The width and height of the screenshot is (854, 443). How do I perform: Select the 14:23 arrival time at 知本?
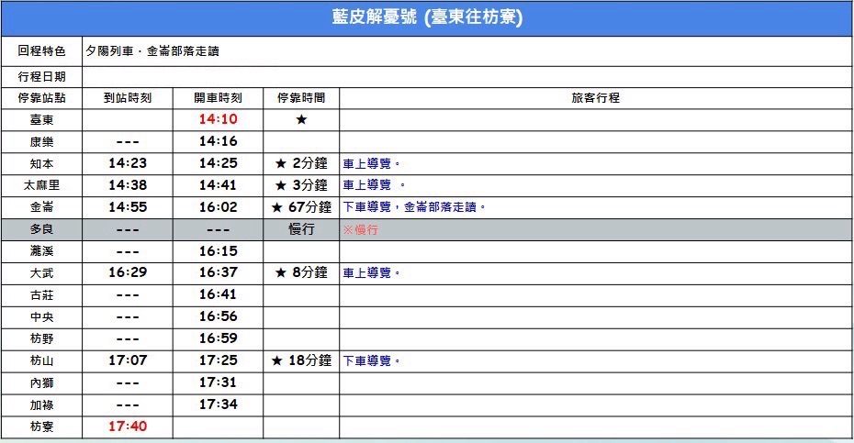[127, 163]
